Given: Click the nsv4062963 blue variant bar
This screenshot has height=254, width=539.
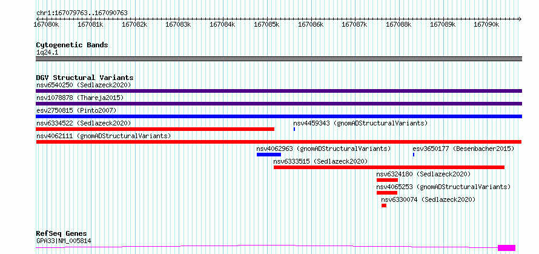Looking at the screenshot, I should click(269, 155).
